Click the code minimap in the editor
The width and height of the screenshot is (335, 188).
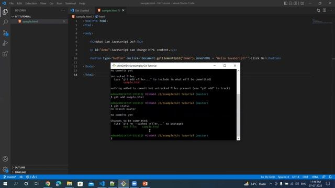click(x=322, y=21)
